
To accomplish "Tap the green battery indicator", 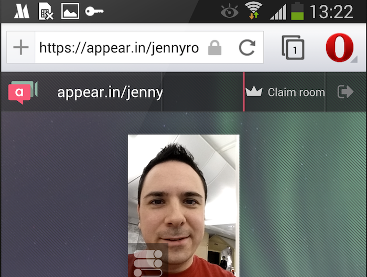I will [x=298, y=11].
